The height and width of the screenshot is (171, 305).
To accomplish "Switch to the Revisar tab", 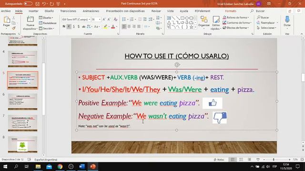I will [x=156, y=11].
